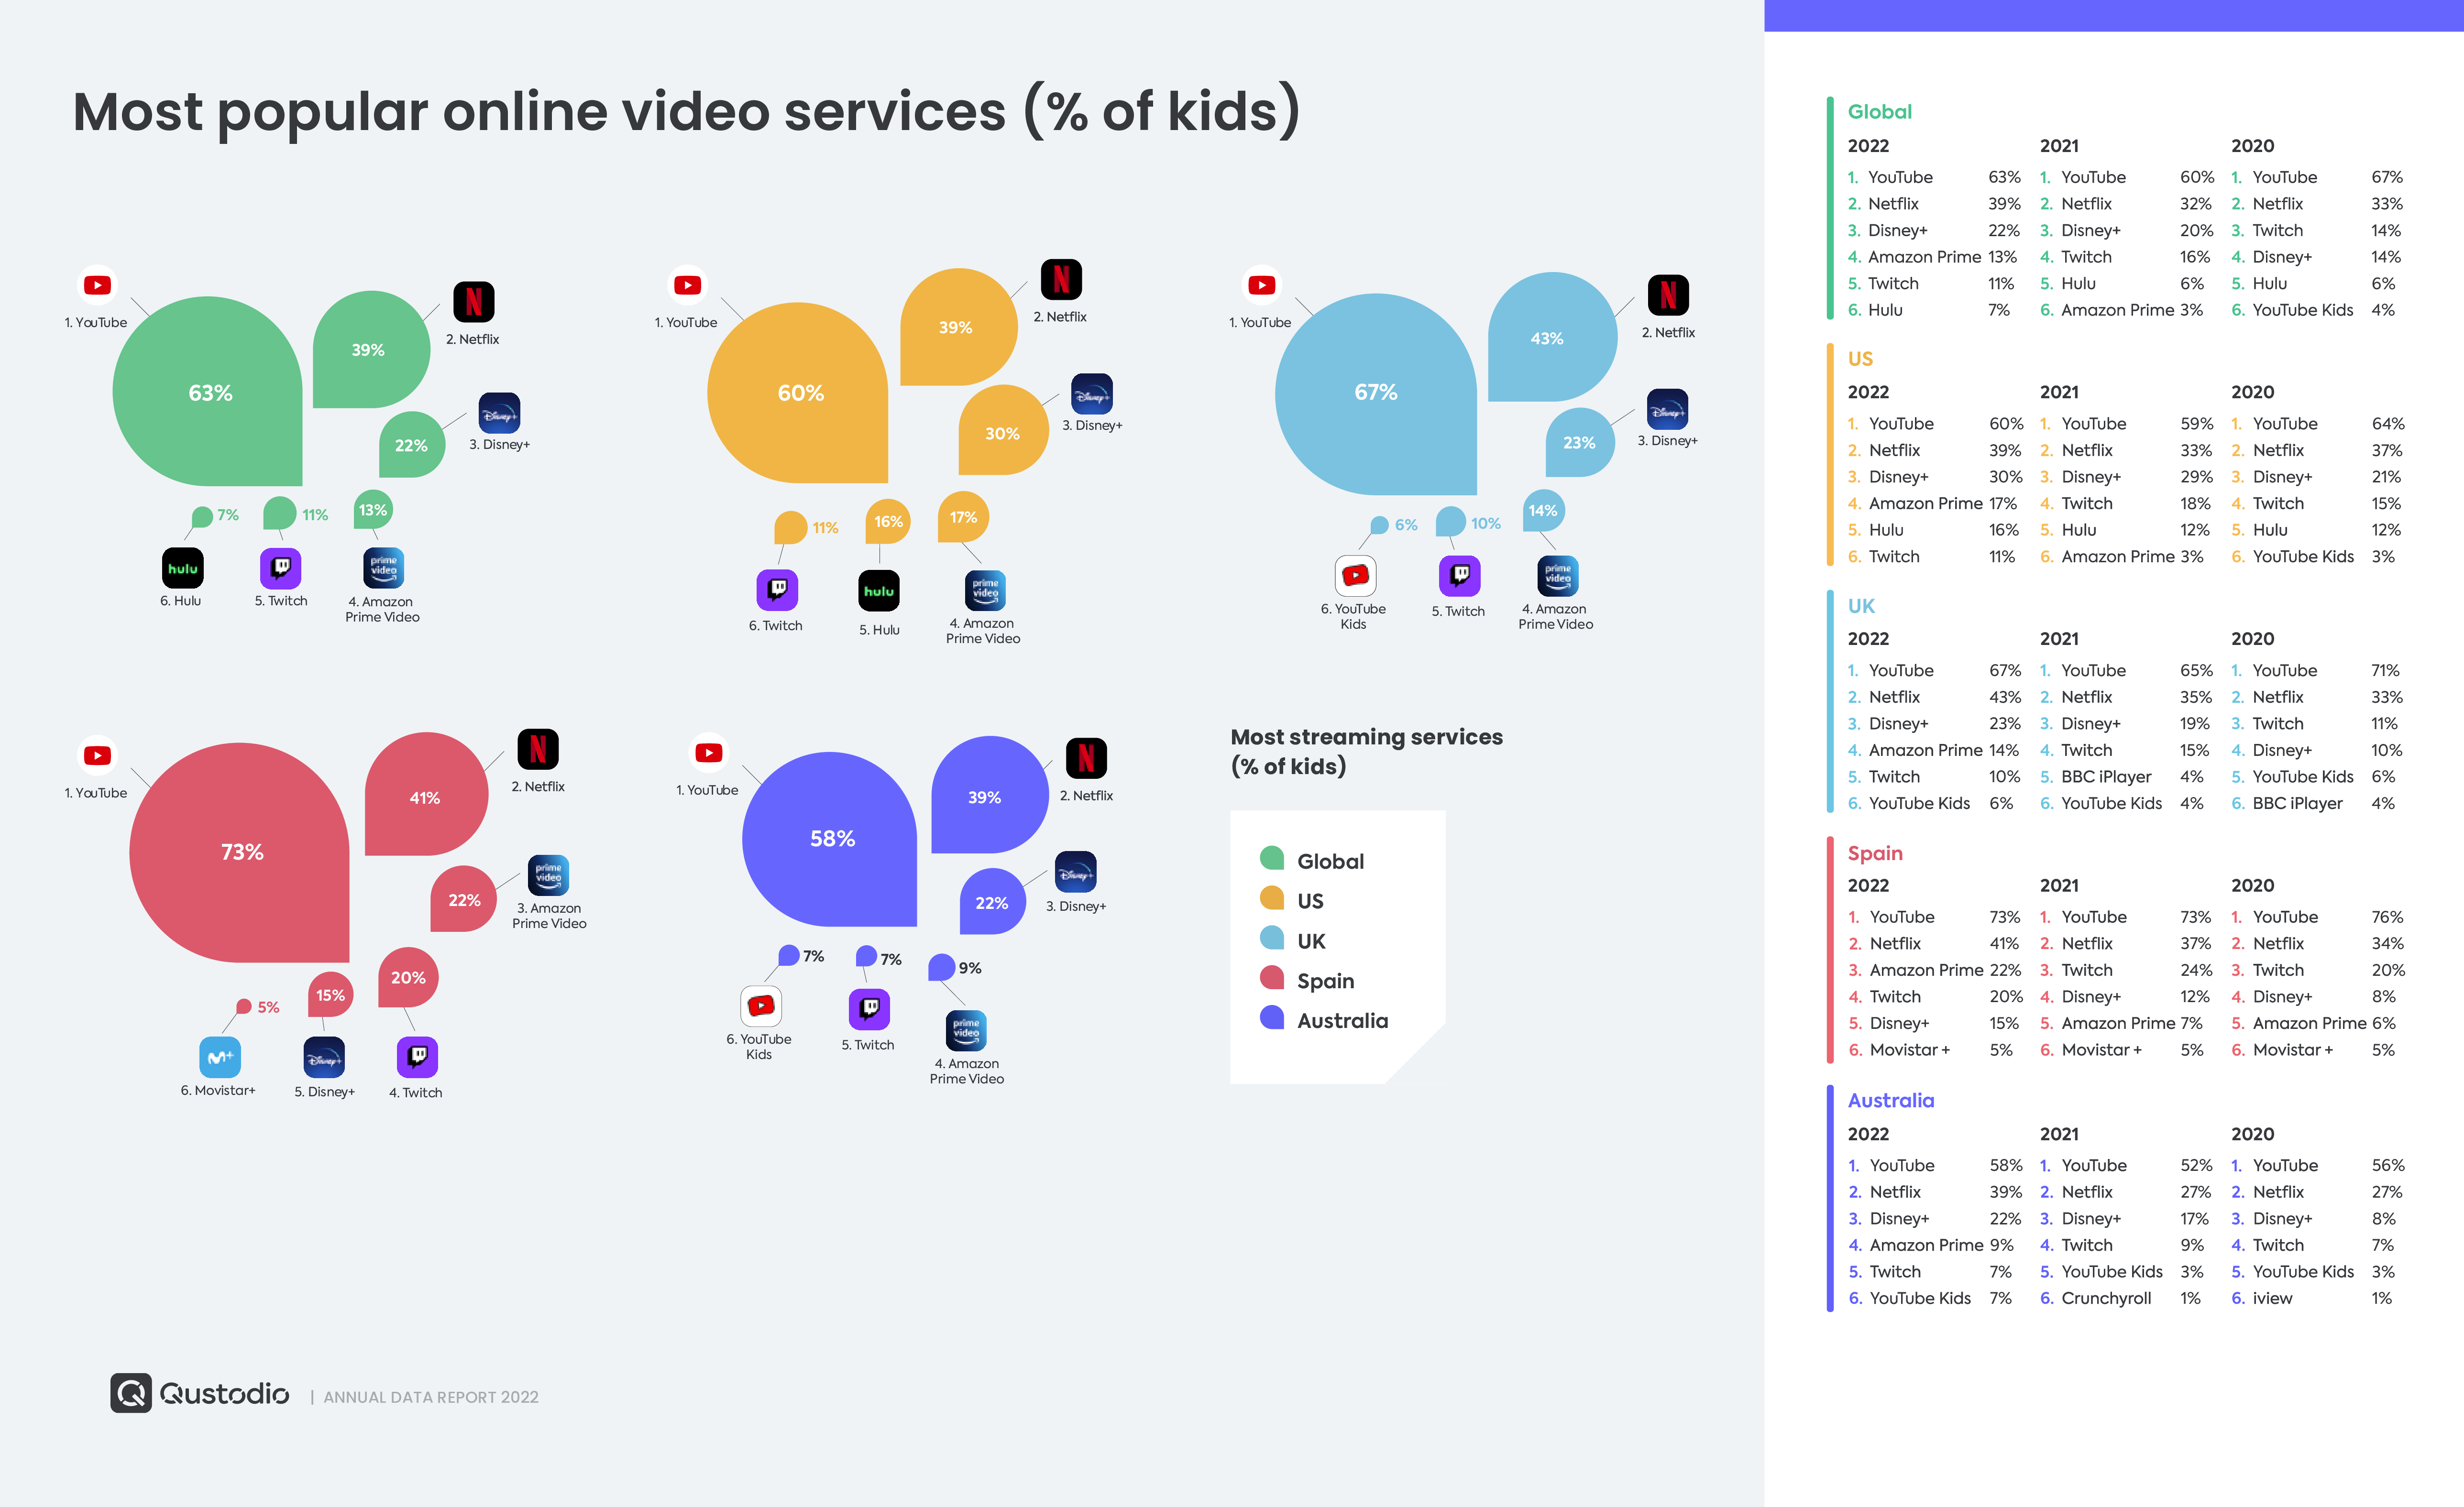Click Twitch icon in Spain chart

tap(417, 1057)
